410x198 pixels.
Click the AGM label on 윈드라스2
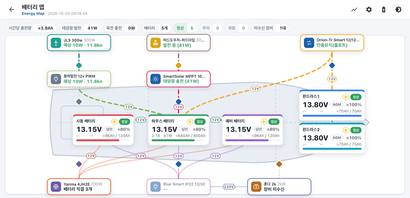pyautogui.click(x=337, y=138)
